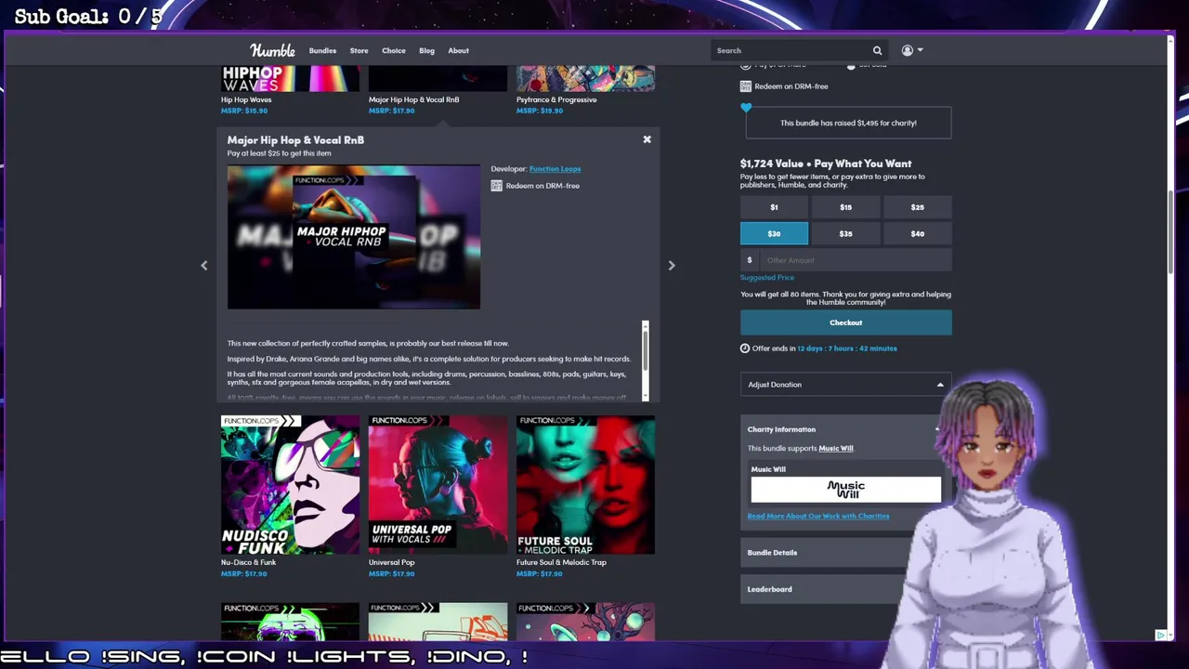Click the Hip Hop Waves title text

[x=246, y=99]
